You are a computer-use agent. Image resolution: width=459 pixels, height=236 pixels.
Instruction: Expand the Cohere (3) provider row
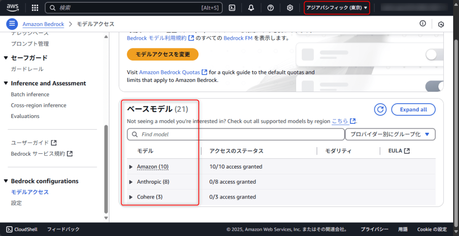click(x=131, y=197)
